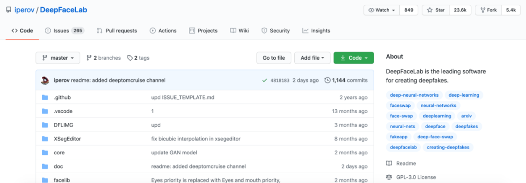Expand the master branch selector
Image resolution: width=526 pixels, height=183 pixels.
click(x=57, y=58)
